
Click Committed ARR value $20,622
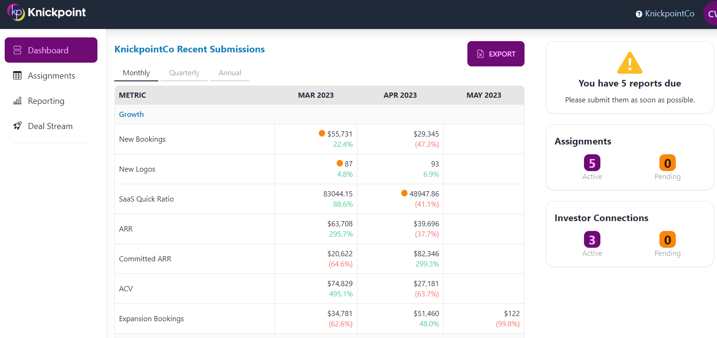click(340, 253)
